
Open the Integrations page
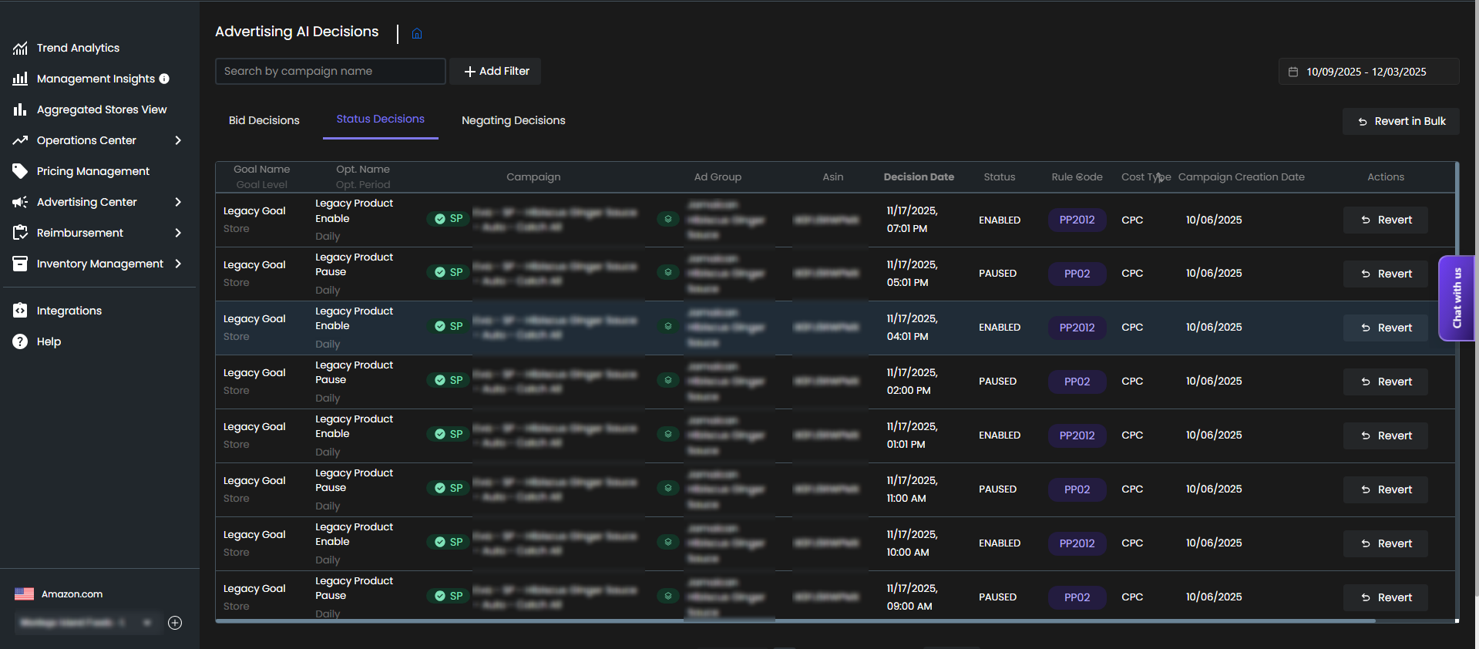(69, 311)
